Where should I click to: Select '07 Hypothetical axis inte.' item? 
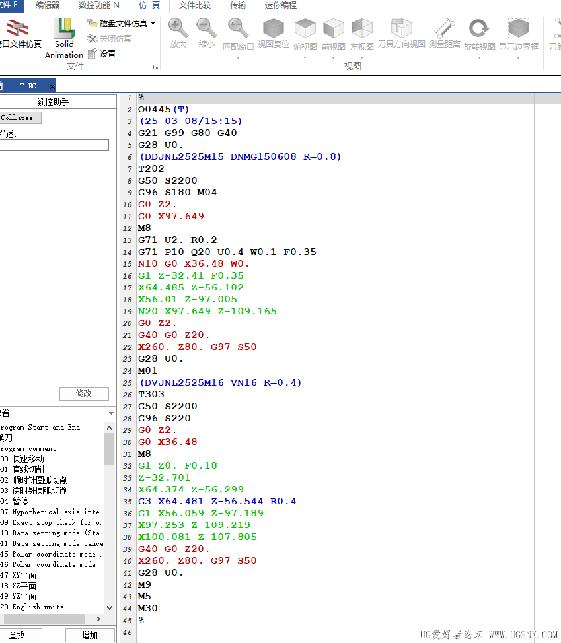(x=51, y=512)
